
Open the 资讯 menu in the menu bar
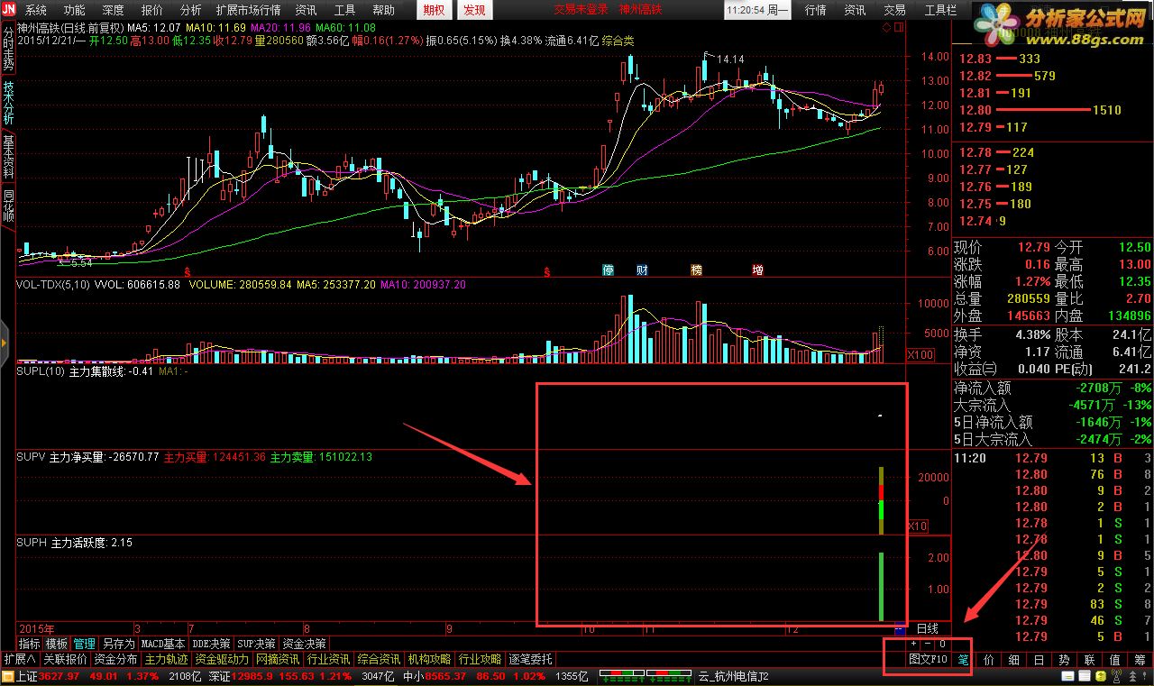coord(306,10)
